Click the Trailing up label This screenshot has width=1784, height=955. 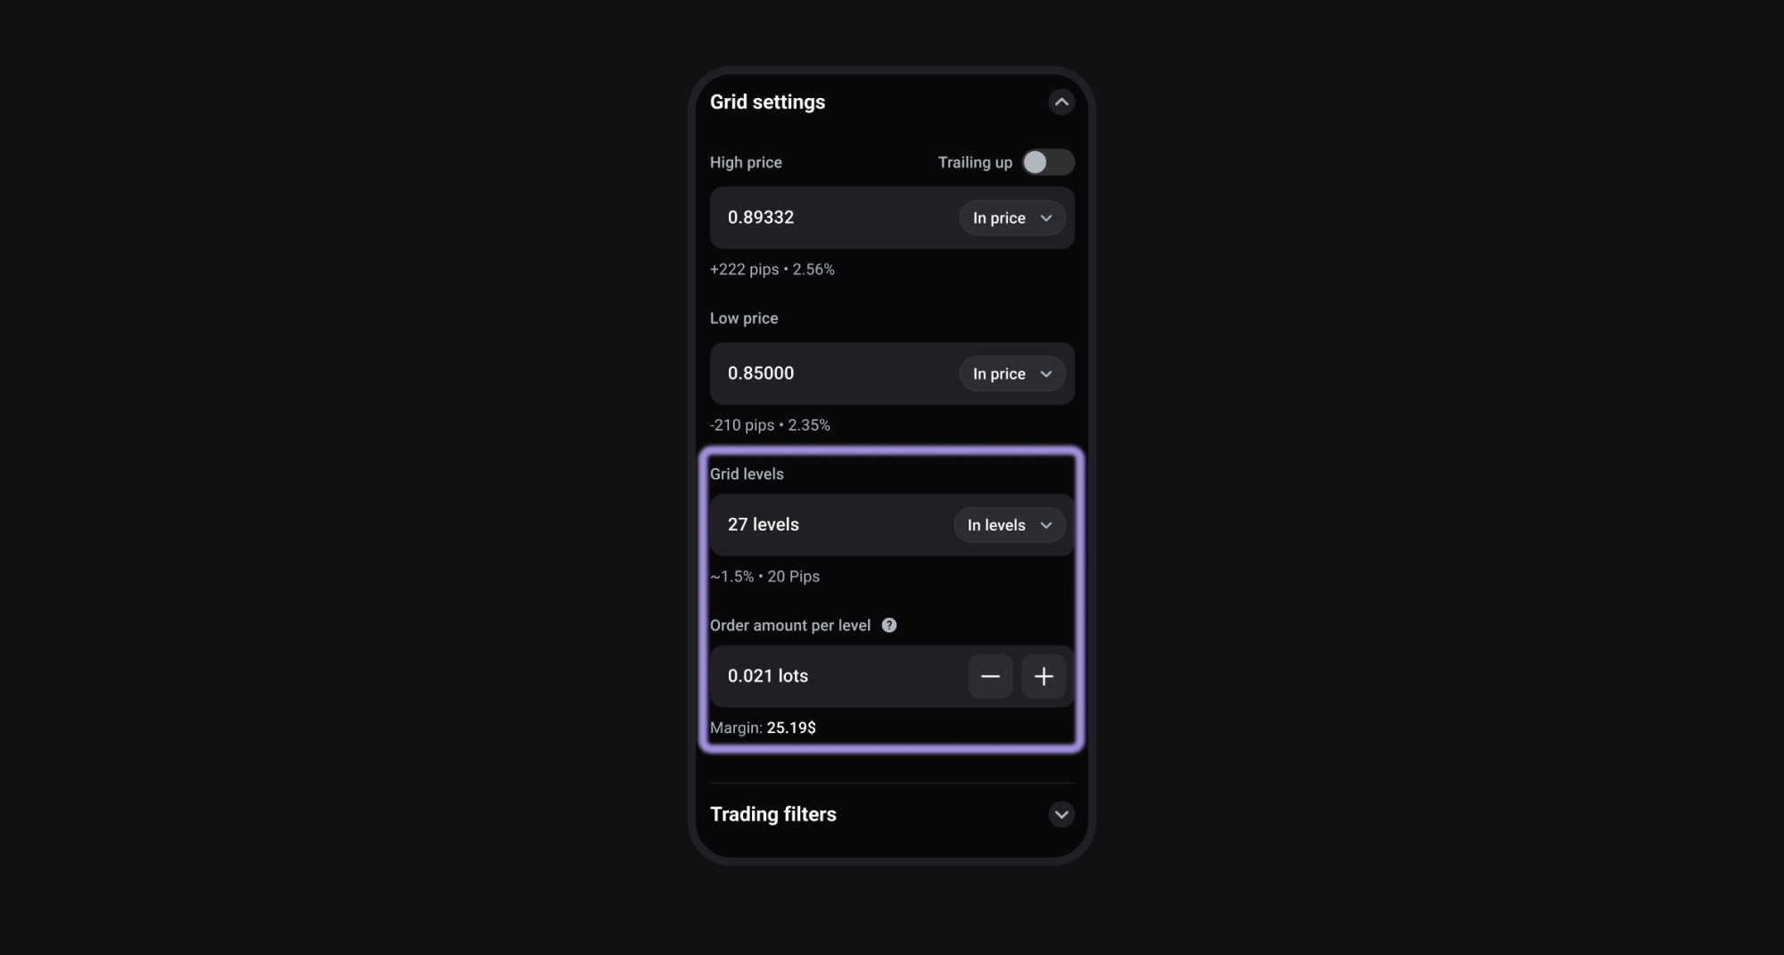[975, 162]
